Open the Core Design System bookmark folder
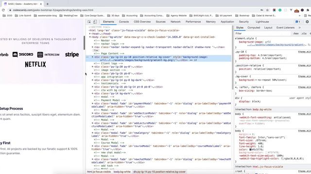 (x=92, y=15)
